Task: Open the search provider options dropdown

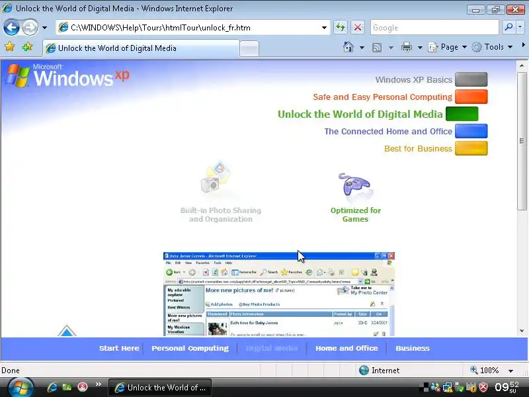Action: pos(520,27)
